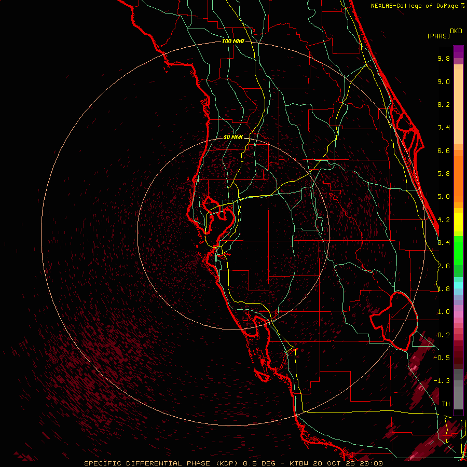Click the 1.0 legend value
The width and height of the screenshot is (467, 467).
[x=444, y=312]
